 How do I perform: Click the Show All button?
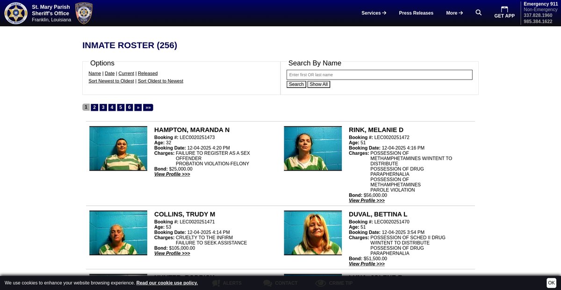pyautogui.click(x=319, y=84)
